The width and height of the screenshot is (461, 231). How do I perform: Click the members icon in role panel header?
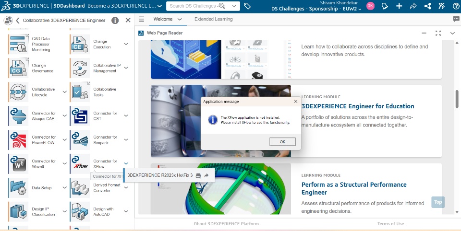tap(8, 20)
